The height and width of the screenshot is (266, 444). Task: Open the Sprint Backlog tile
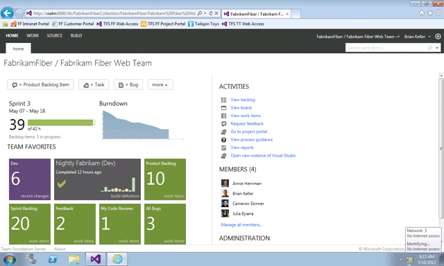(30, 224)
